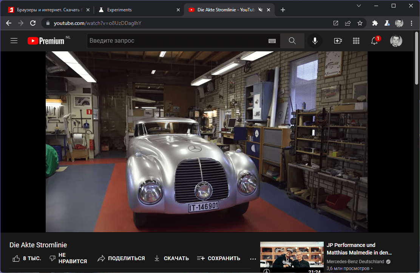The width and height of the screenshot is (420, 273).
Task: Open the on-screen keyboard in search box
Action: (272, 41)
